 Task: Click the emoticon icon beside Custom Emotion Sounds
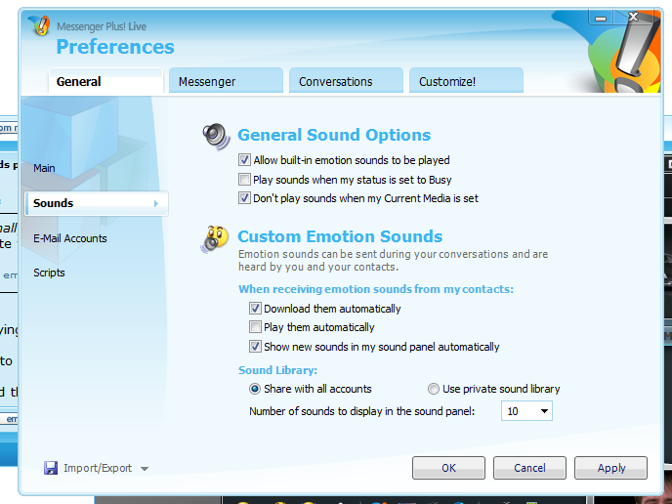point(215,238)
